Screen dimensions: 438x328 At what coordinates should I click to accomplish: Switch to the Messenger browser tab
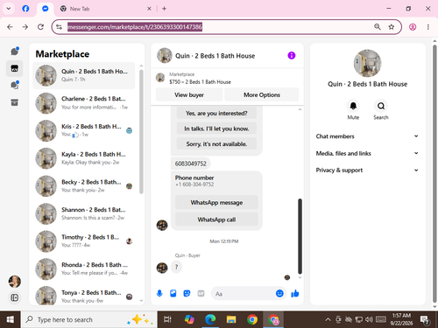[45, 9]
